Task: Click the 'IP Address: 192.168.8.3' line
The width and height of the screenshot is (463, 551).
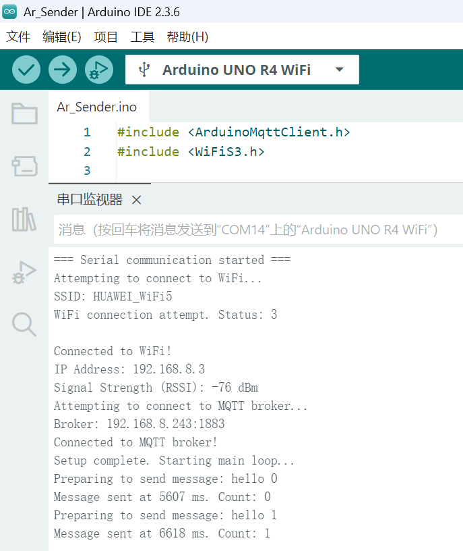Action: 129,369
